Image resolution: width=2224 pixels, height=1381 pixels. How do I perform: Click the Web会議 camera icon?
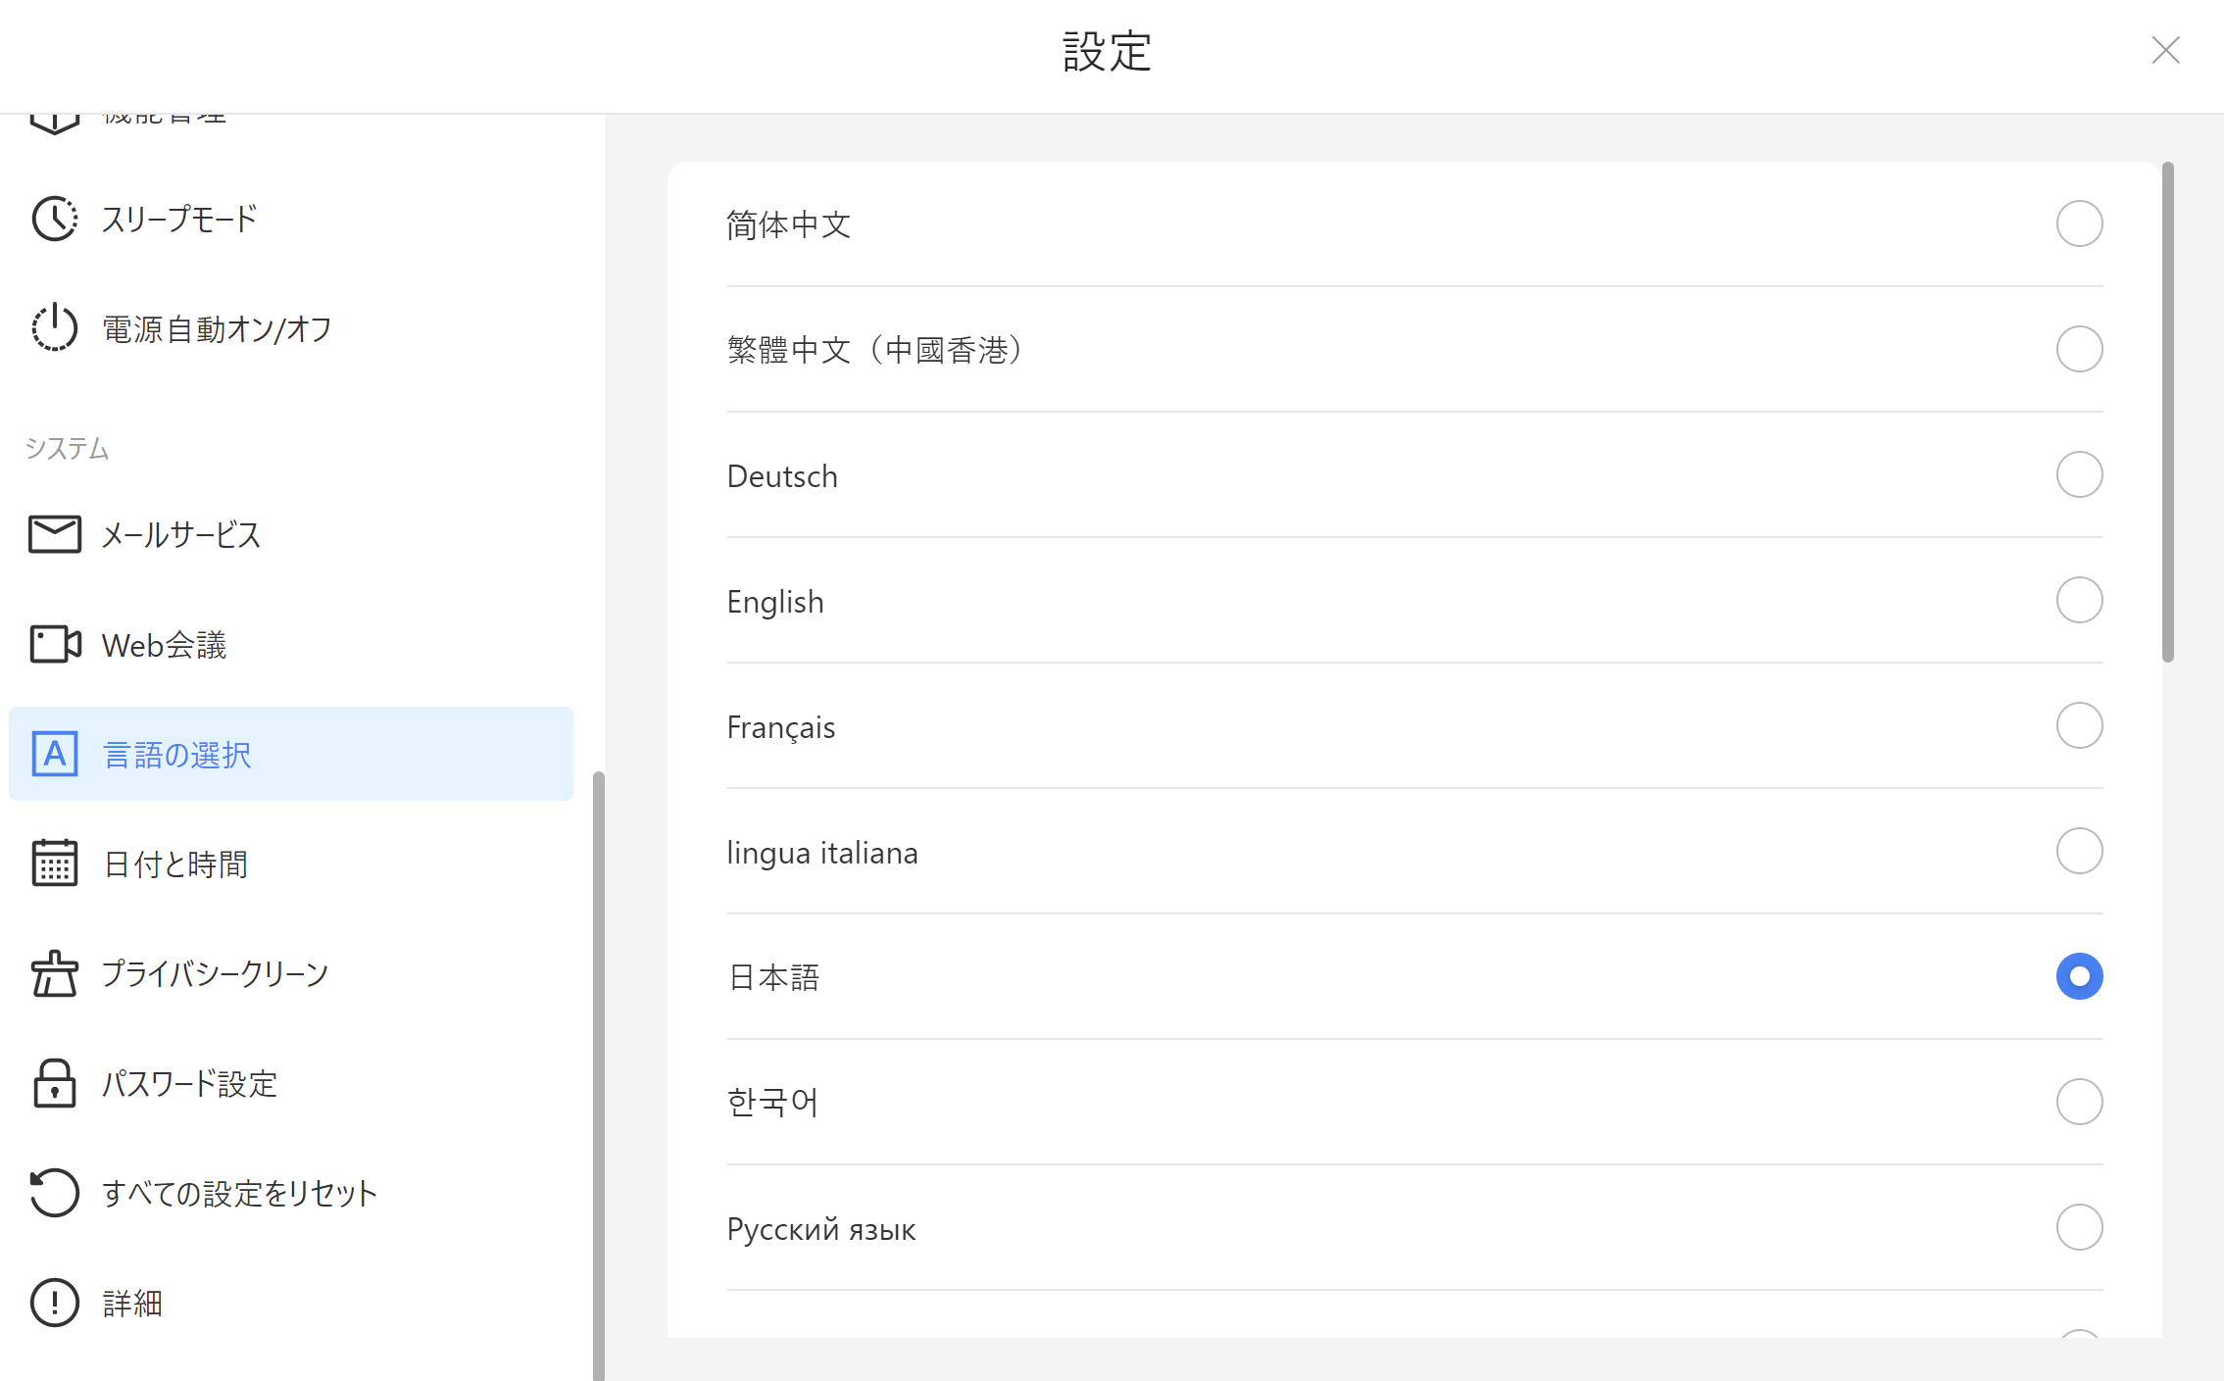pyautogui.click(x=55, y=645)
